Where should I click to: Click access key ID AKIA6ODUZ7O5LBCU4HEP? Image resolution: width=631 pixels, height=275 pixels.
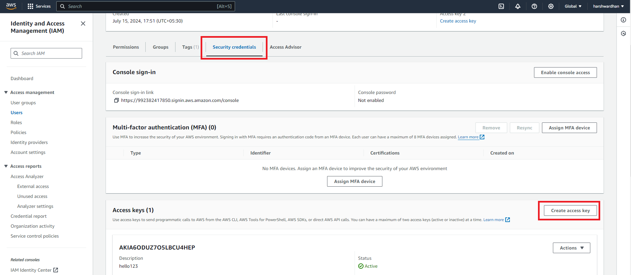coord(157,248)
